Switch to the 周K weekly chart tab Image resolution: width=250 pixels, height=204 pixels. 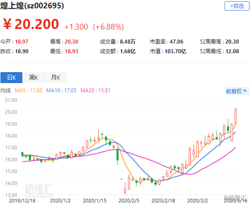(33, 77)
